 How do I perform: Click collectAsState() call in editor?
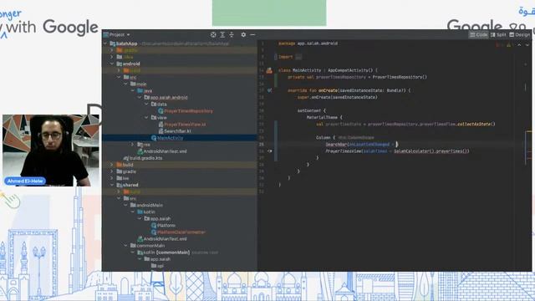pos(476,124)
